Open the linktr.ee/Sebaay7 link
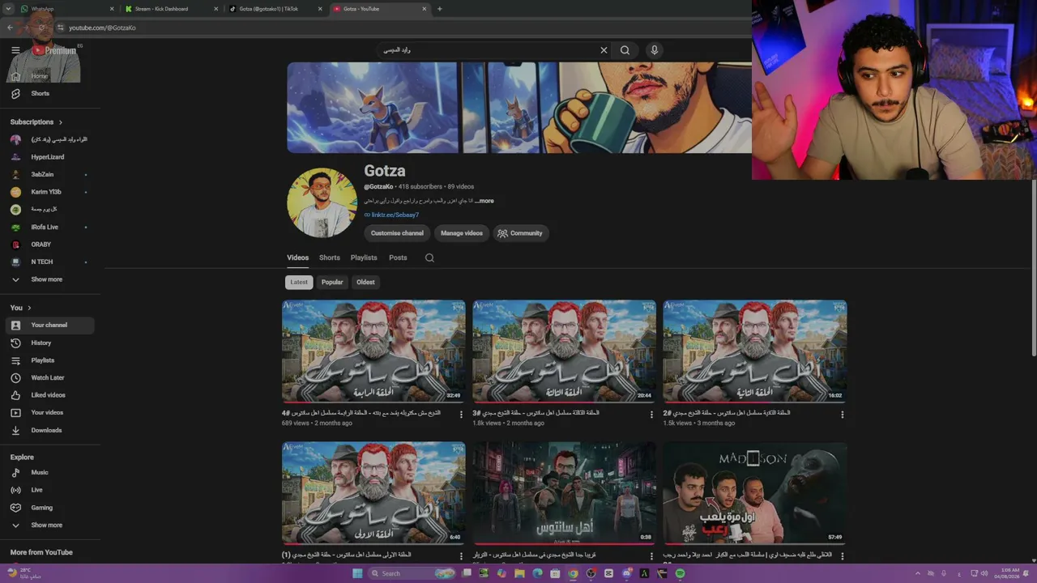 [395, 215]
